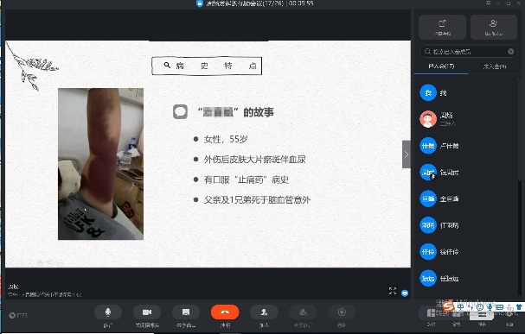Screen dimensions: 525x334
Task: Switch to the not joined tab
Action: pyautogui.click(x=495, y=66)
